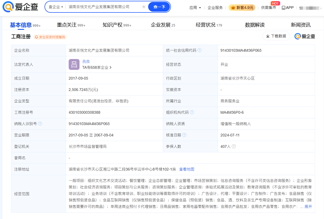Expand TA有658家企业 arrow
The height and width of the screenshot is (219, 324).
pyautogui.click(x=110, y=67)
